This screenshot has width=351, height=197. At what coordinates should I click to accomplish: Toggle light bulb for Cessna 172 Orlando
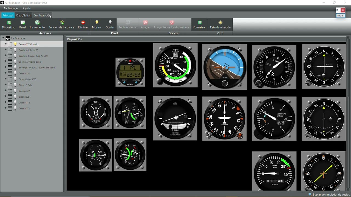(x=15, y=44)
